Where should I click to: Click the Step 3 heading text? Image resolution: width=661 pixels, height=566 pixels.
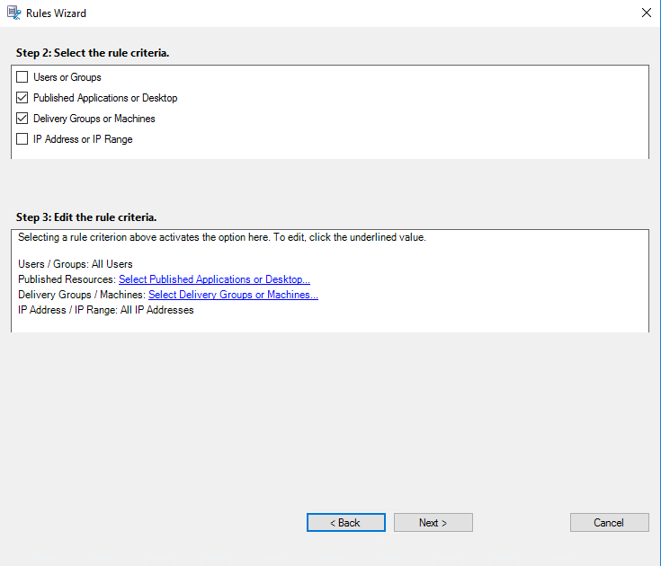coord(86,217)
